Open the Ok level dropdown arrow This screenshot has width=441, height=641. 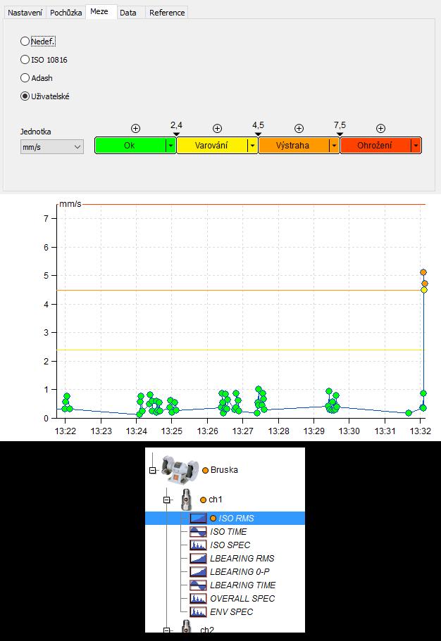pyautogui.click(x=170, y=146)
